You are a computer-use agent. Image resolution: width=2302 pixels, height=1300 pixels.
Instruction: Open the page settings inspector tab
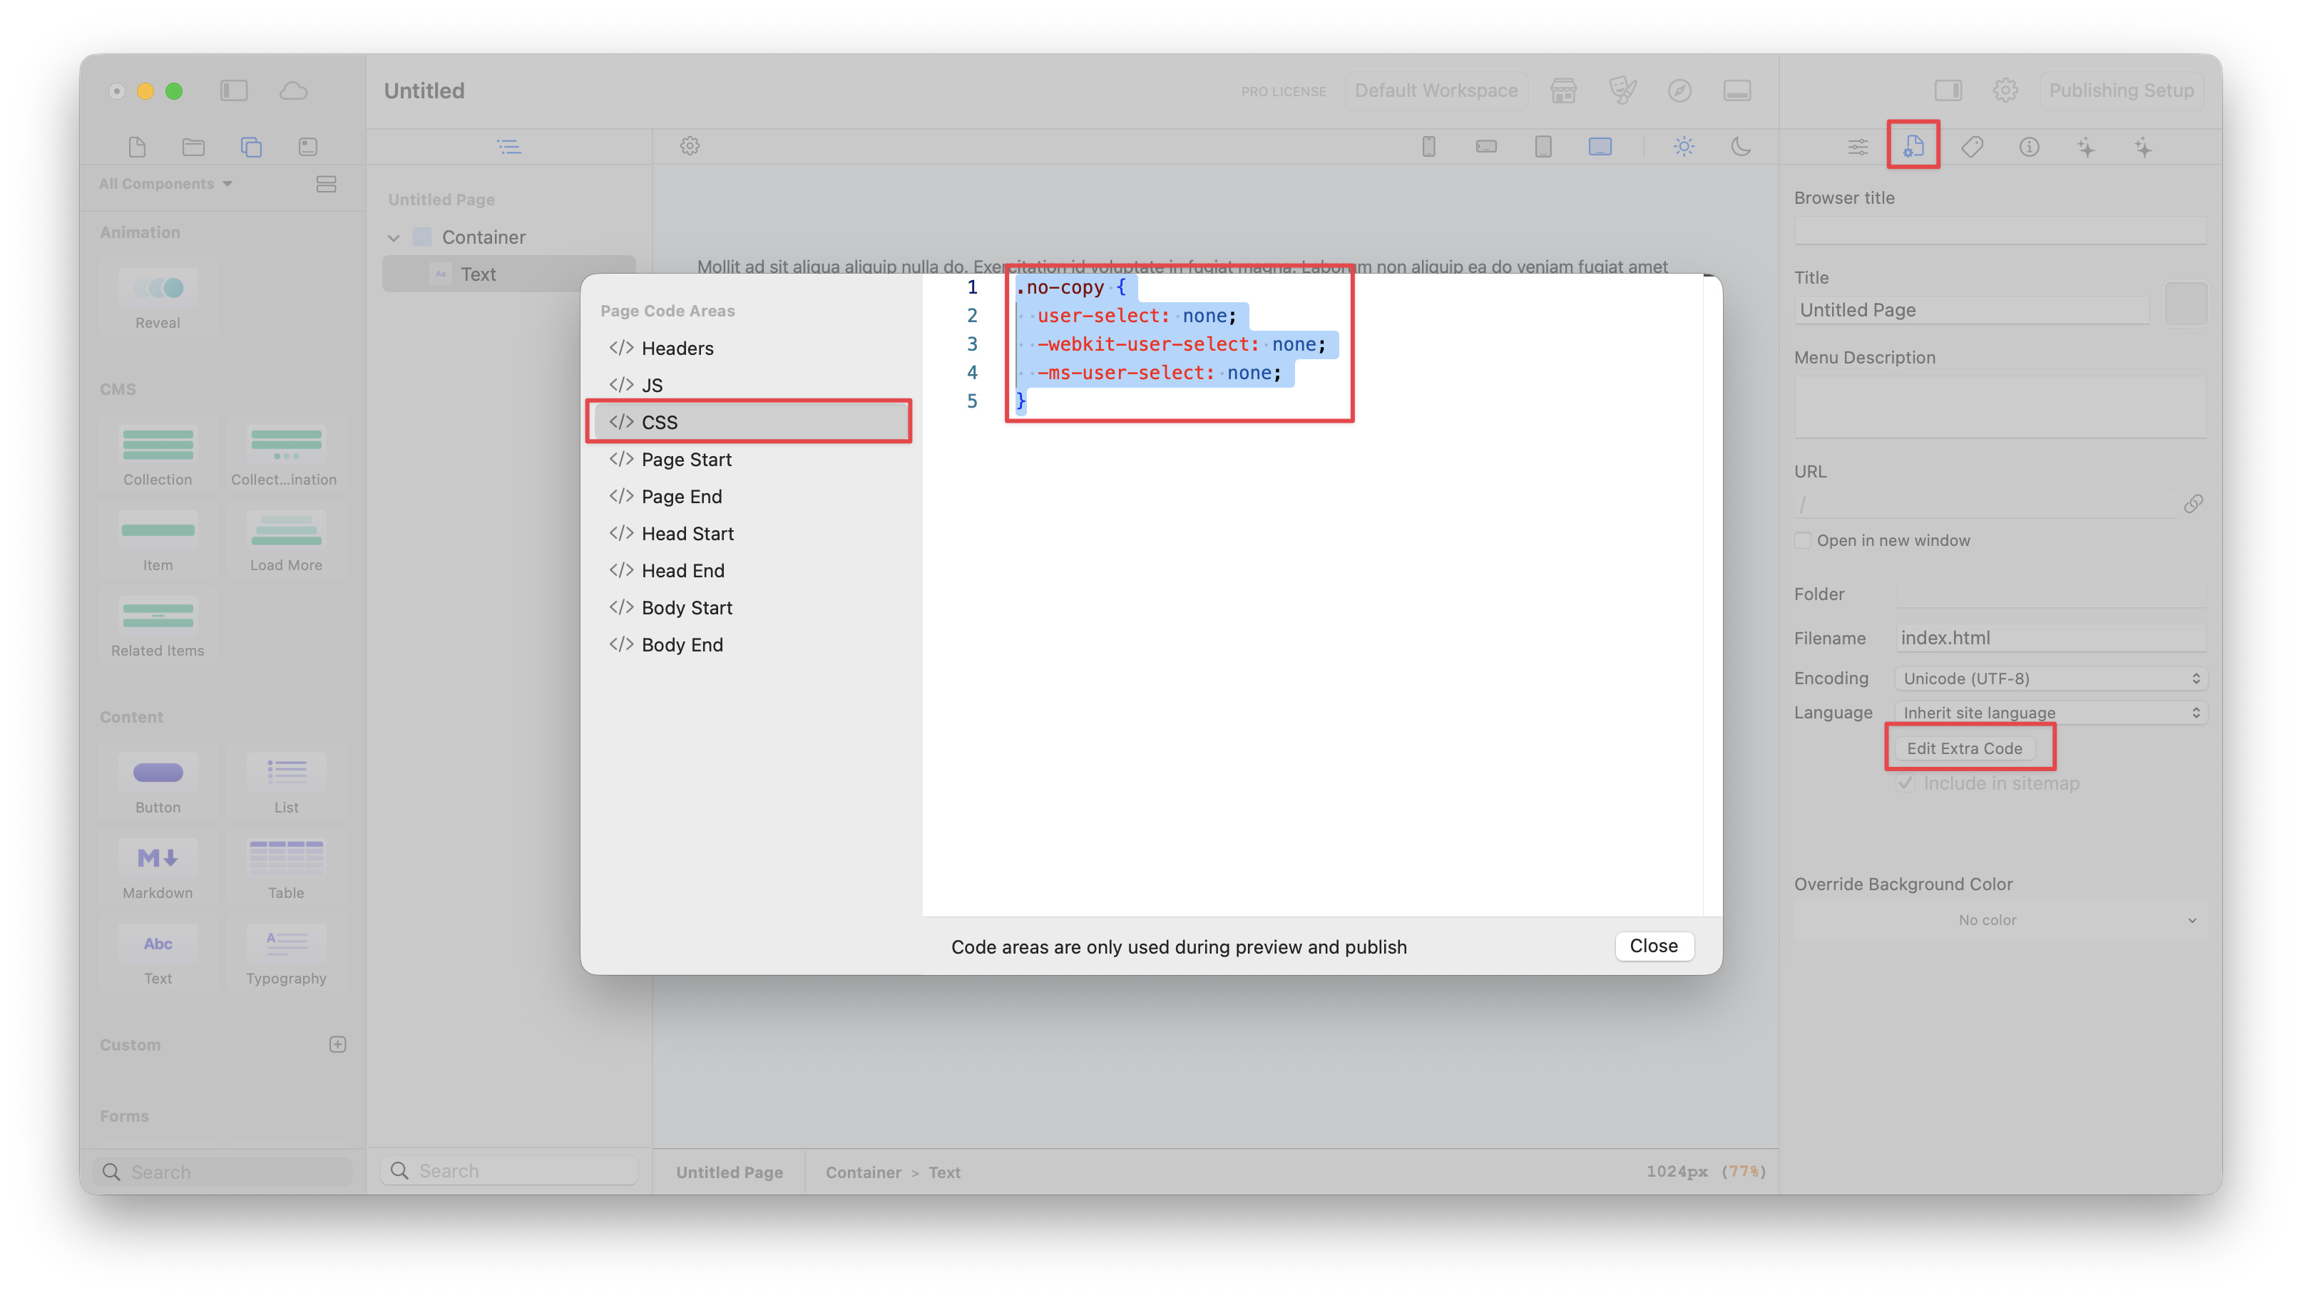click(1914, 146)
